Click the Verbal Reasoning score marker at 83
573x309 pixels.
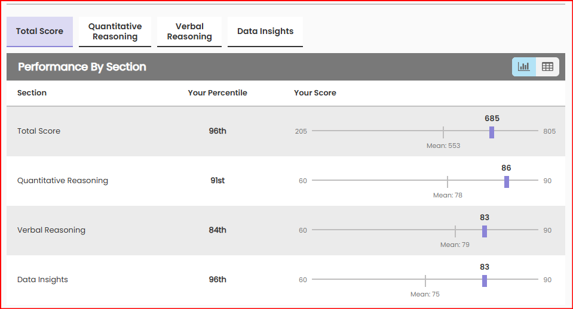tap(485, 231)
